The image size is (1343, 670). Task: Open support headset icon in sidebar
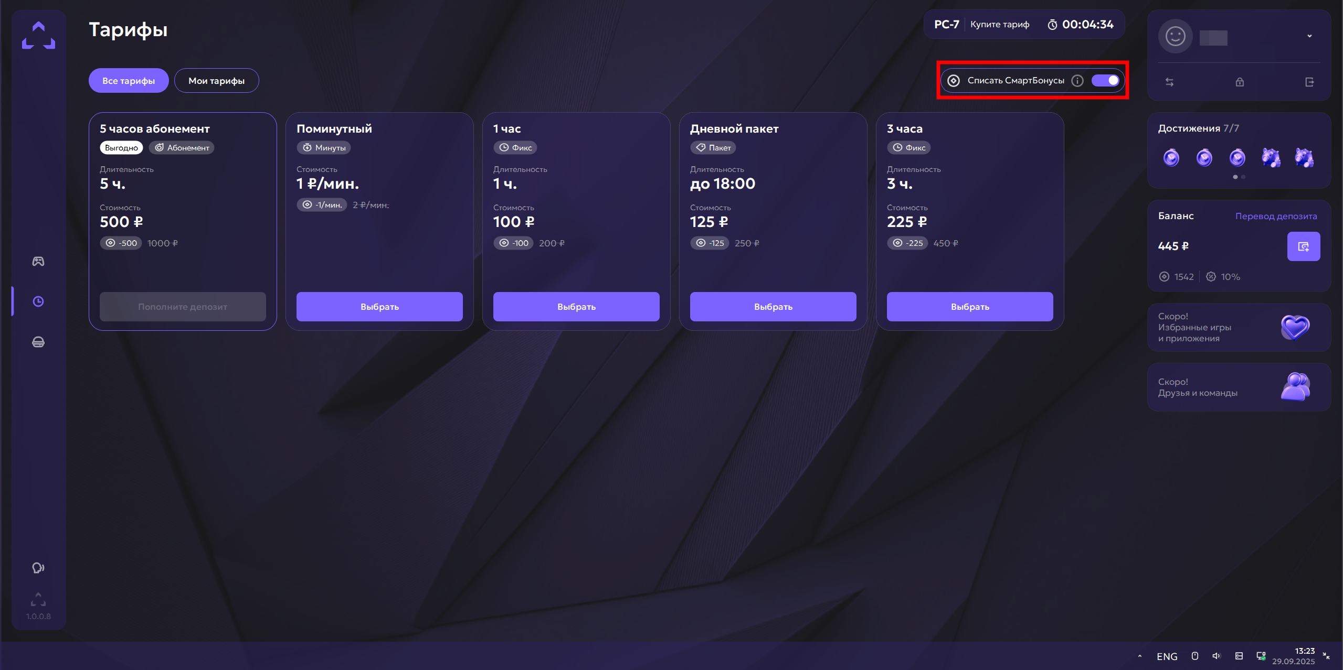point(38,568)
